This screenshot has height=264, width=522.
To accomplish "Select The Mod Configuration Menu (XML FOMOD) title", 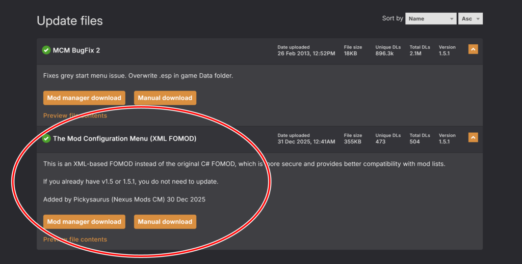I will [x=124, y=138].
